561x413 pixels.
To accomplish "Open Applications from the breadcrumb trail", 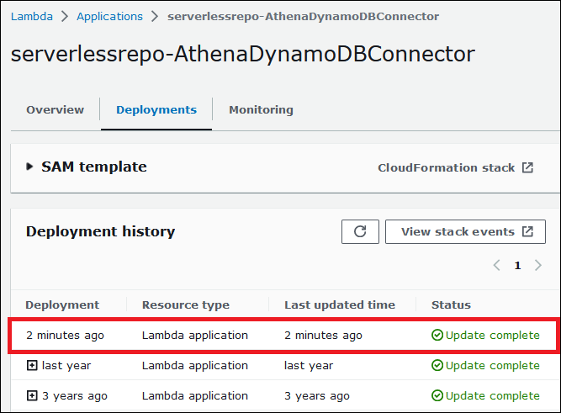I will pos(109,16).
